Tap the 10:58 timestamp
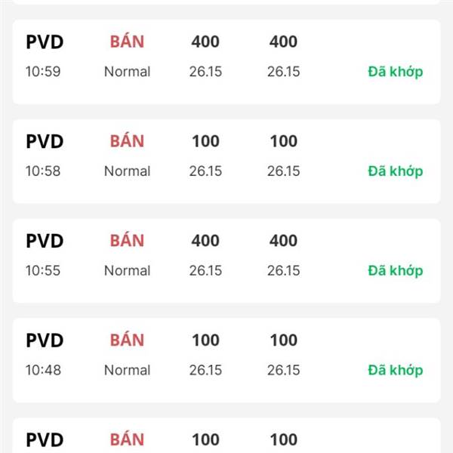453x453 pixels. click(x=43, y=171)
